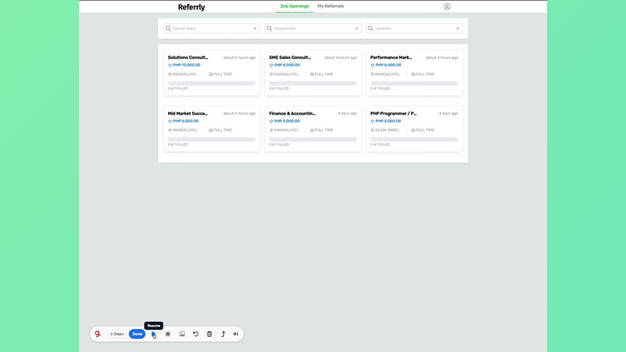Click the magnifier icon in the Department field
This screenshot has width=626, height=352.
pos(270,28)
